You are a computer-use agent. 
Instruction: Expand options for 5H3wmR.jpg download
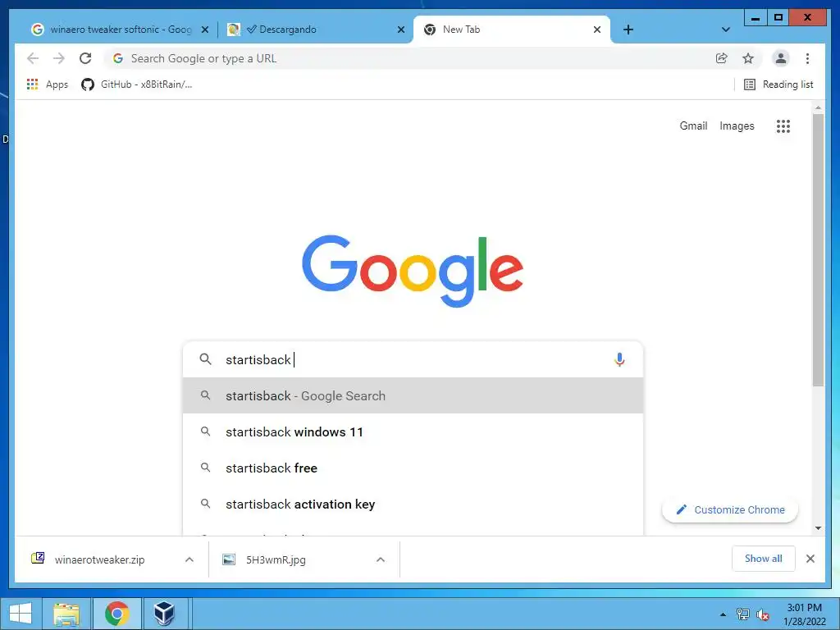pyautogui.click(x=381, y=559)
